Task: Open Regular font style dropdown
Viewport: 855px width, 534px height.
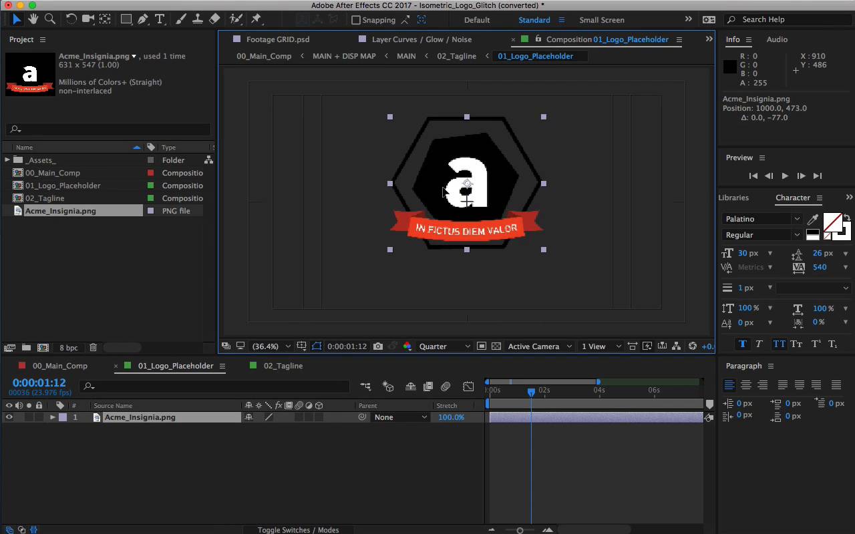Action: [x=761, y=235]
